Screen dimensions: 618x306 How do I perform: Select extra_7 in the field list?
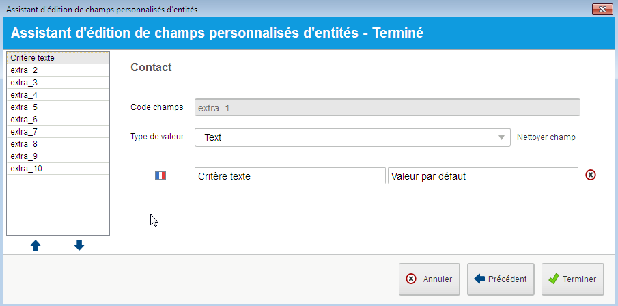(58, 132)
